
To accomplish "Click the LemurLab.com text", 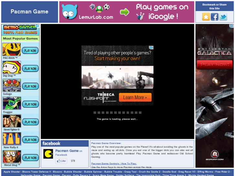I will pos(96,17).
